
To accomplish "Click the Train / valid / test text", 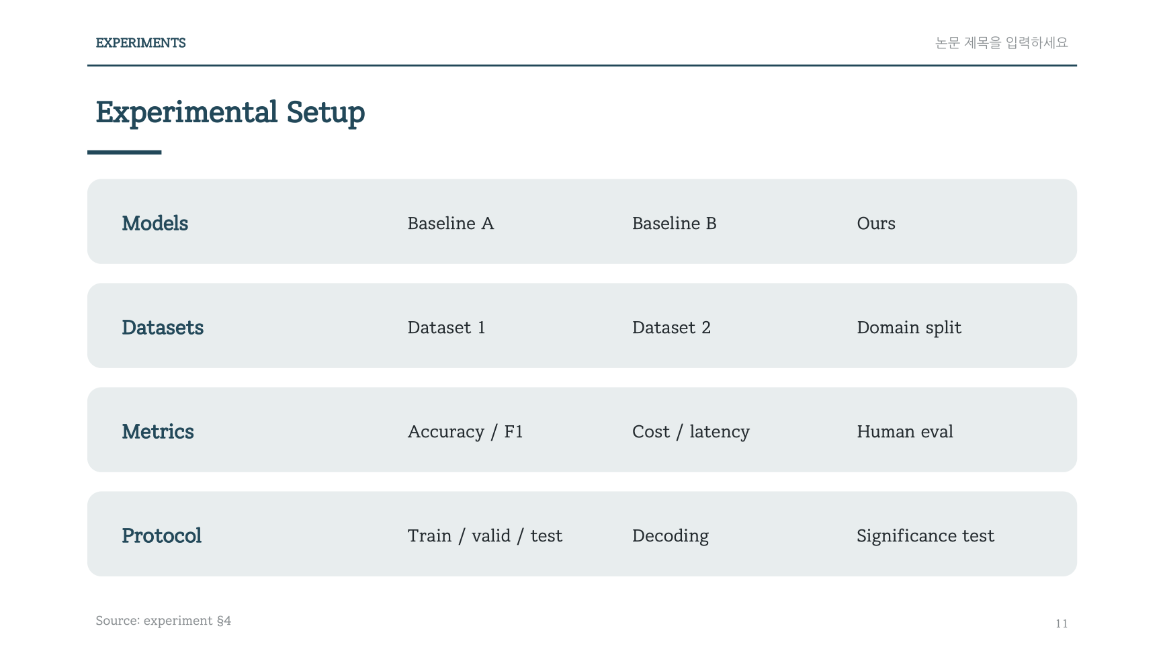I will (484, 536).
